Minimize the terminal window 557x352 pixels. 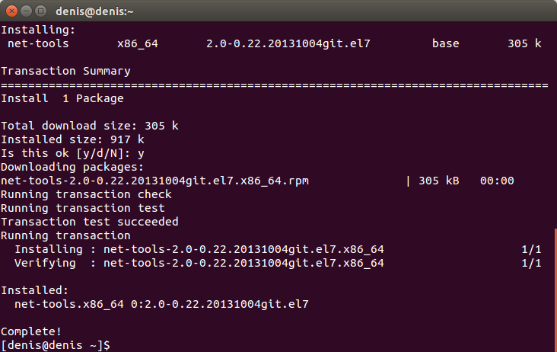27,11
